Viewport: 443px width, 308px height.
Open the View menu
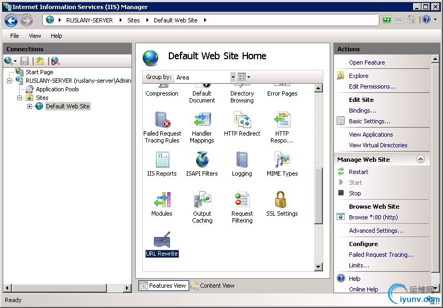coord(35,36)
